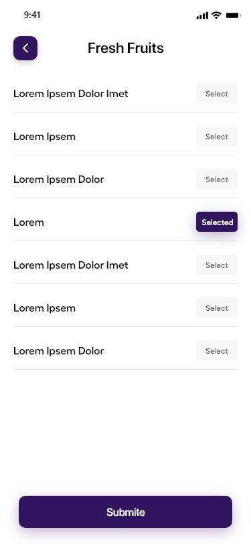Screen dimensions: 251x544
Task: Tap the Fresh Fruits title
Action: click(126, 48)
